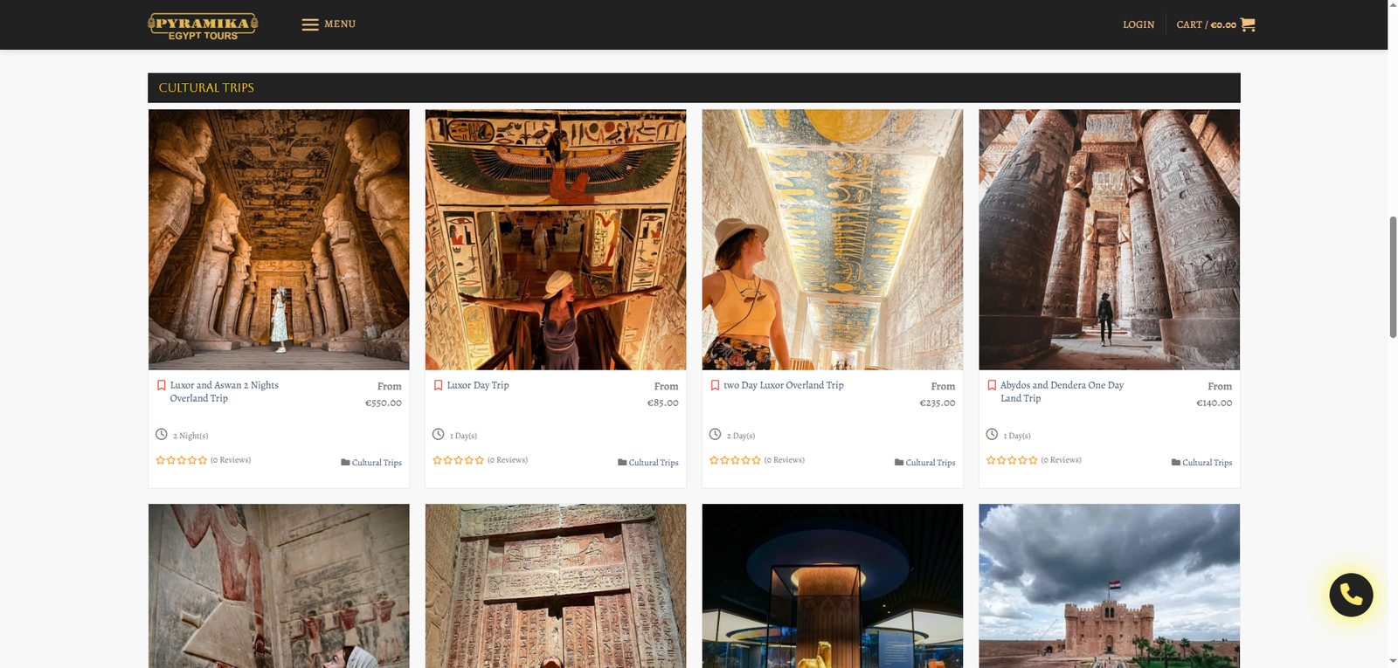Click the Abu Simbel temple statues photo

pyautogui.click(x=279, y=239)
